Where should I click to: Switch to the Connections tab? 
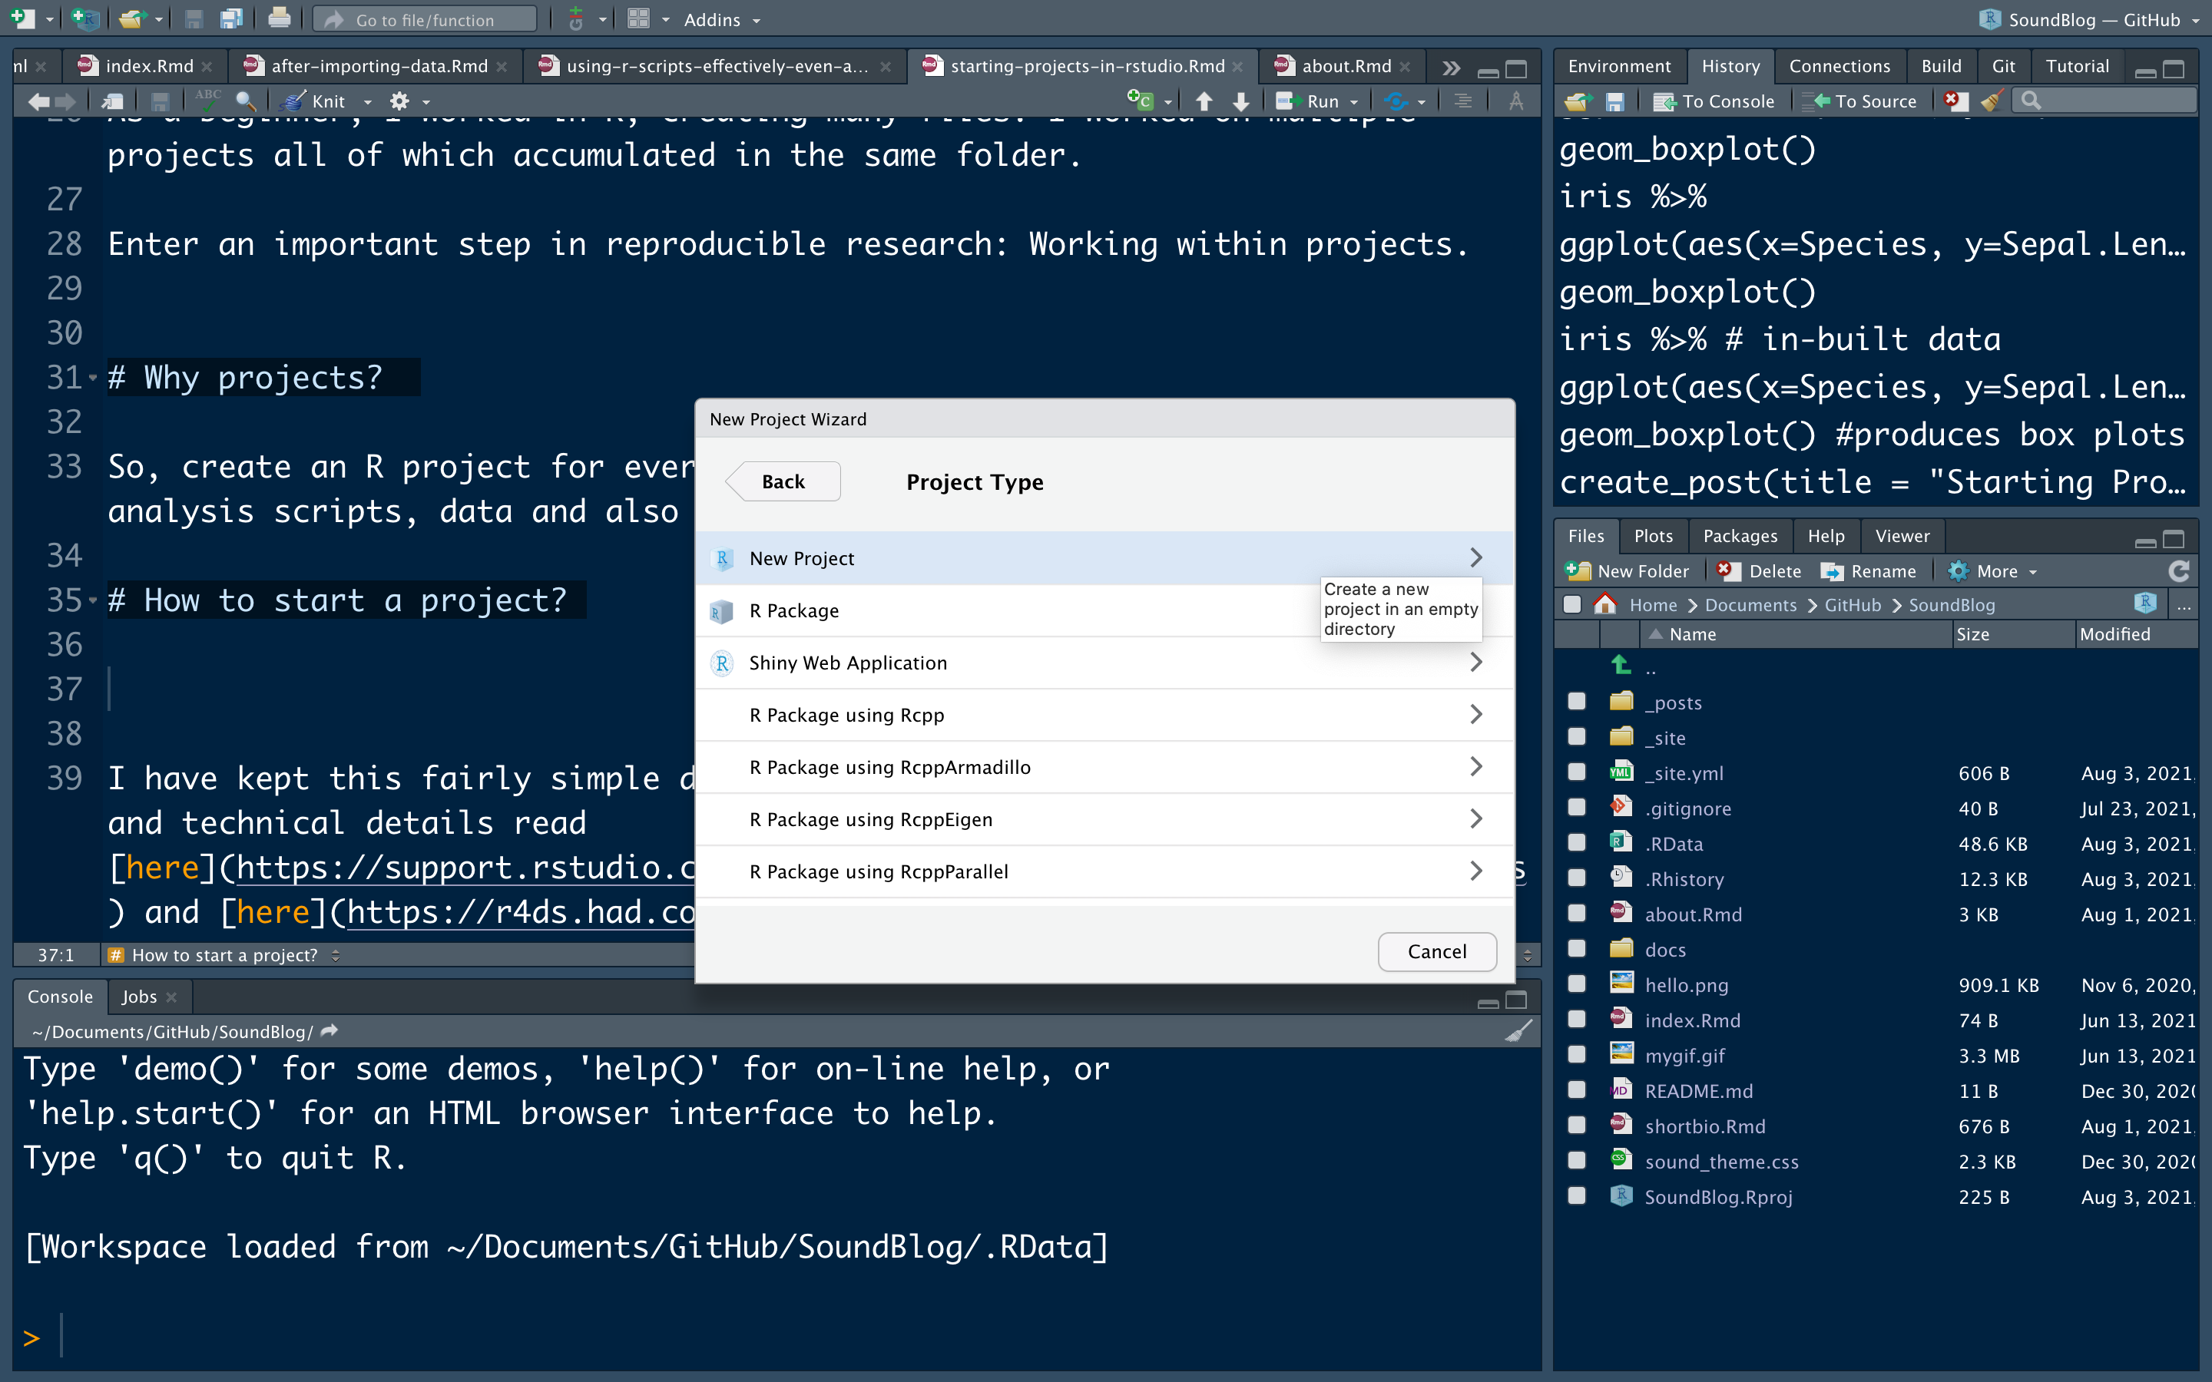1838,64
